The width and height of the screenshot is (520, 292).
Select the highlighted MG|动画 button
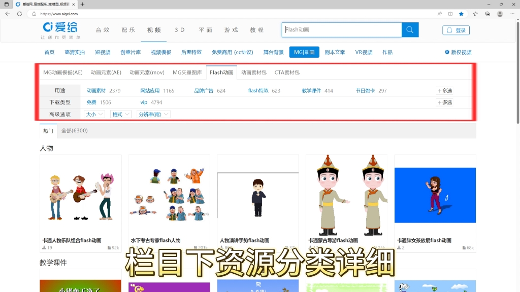(304, 52)
